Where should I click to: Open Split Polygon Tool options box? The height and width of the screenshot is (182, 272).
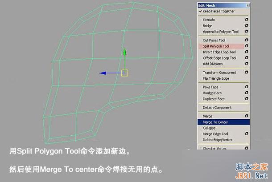point(247,46)
